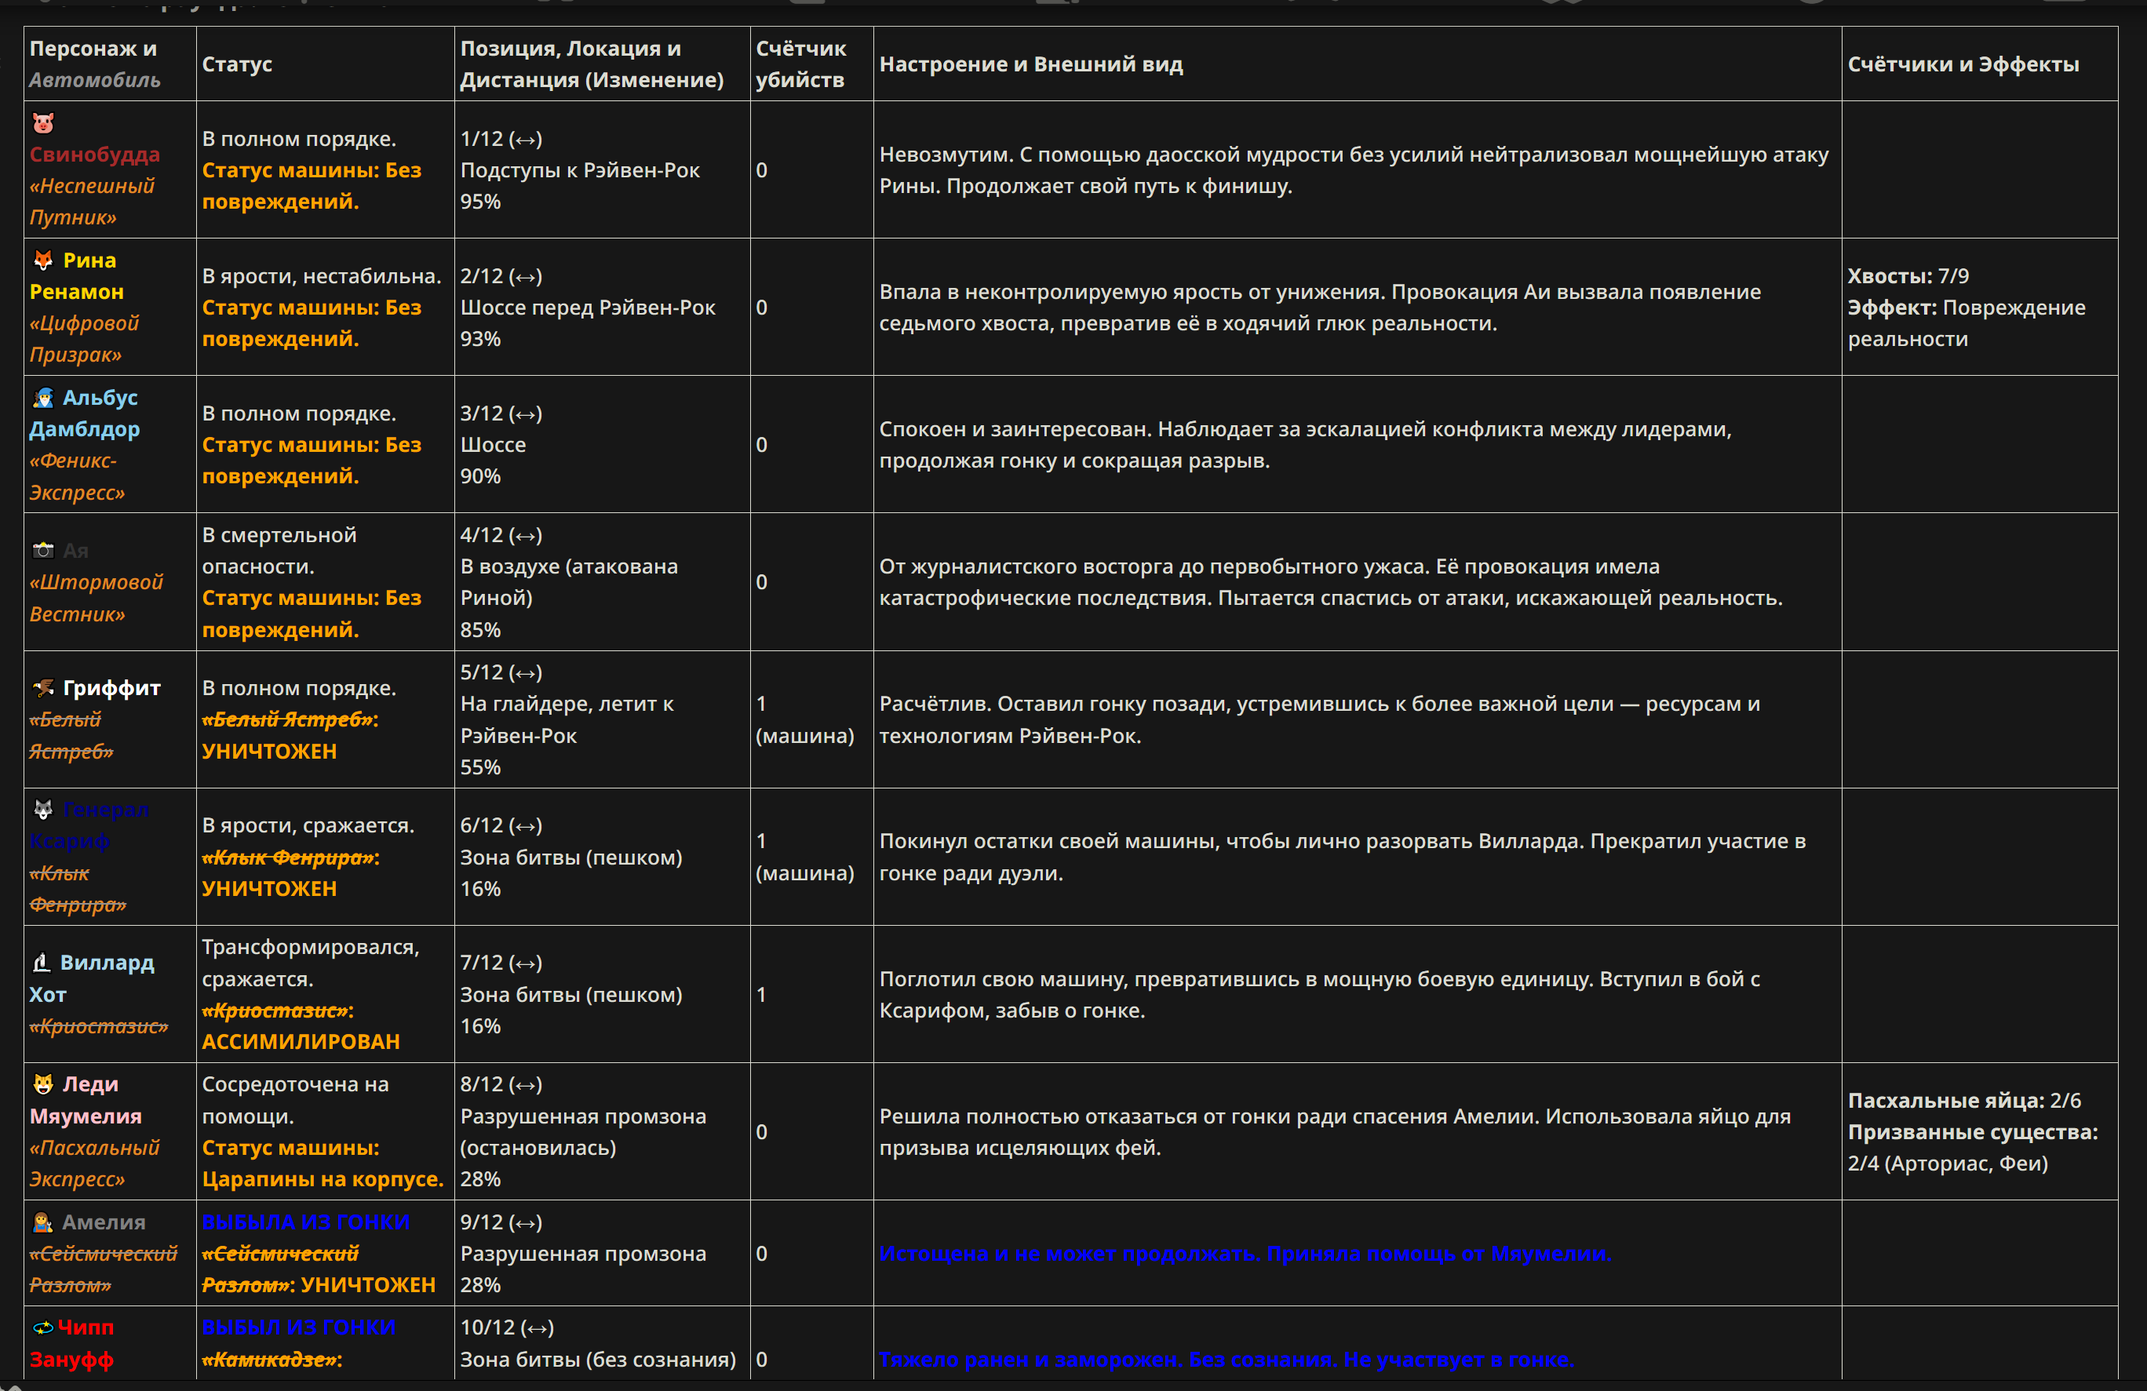Click the car name «Цифровой Призрак»

(x=85, y=339)
